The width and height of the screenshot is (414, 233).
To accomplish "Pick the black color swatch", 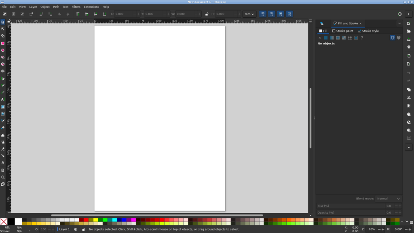I will [x=11, y=222].
